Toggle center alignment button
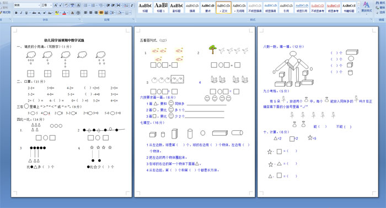This screenshot has height=208, width=386. [91, 13]
